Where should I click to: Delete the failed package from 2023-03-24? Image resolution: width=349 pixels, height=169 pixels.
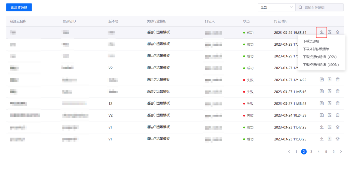338,115
